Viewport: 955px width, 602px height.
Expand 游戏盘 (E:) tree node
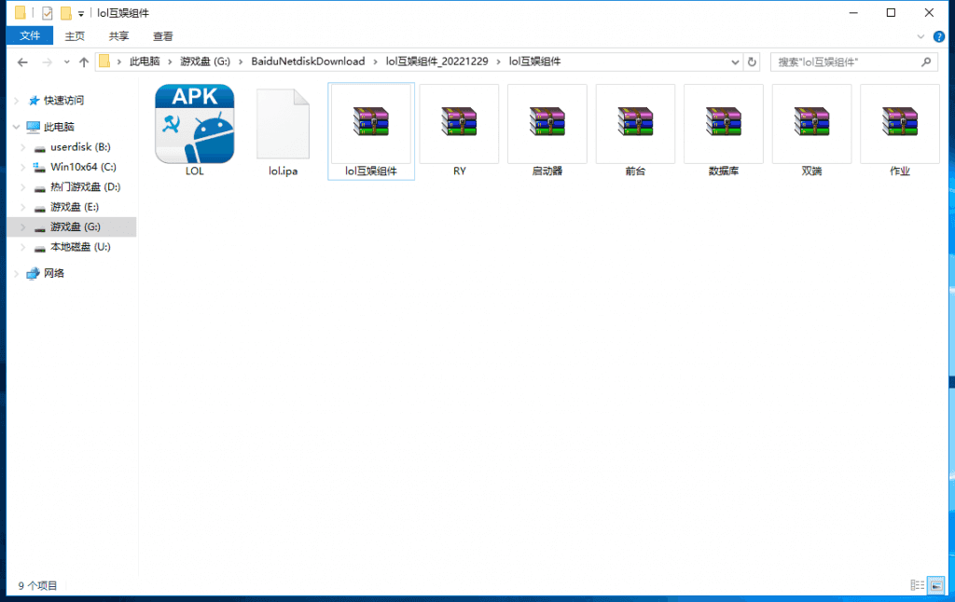coord(23,207)
